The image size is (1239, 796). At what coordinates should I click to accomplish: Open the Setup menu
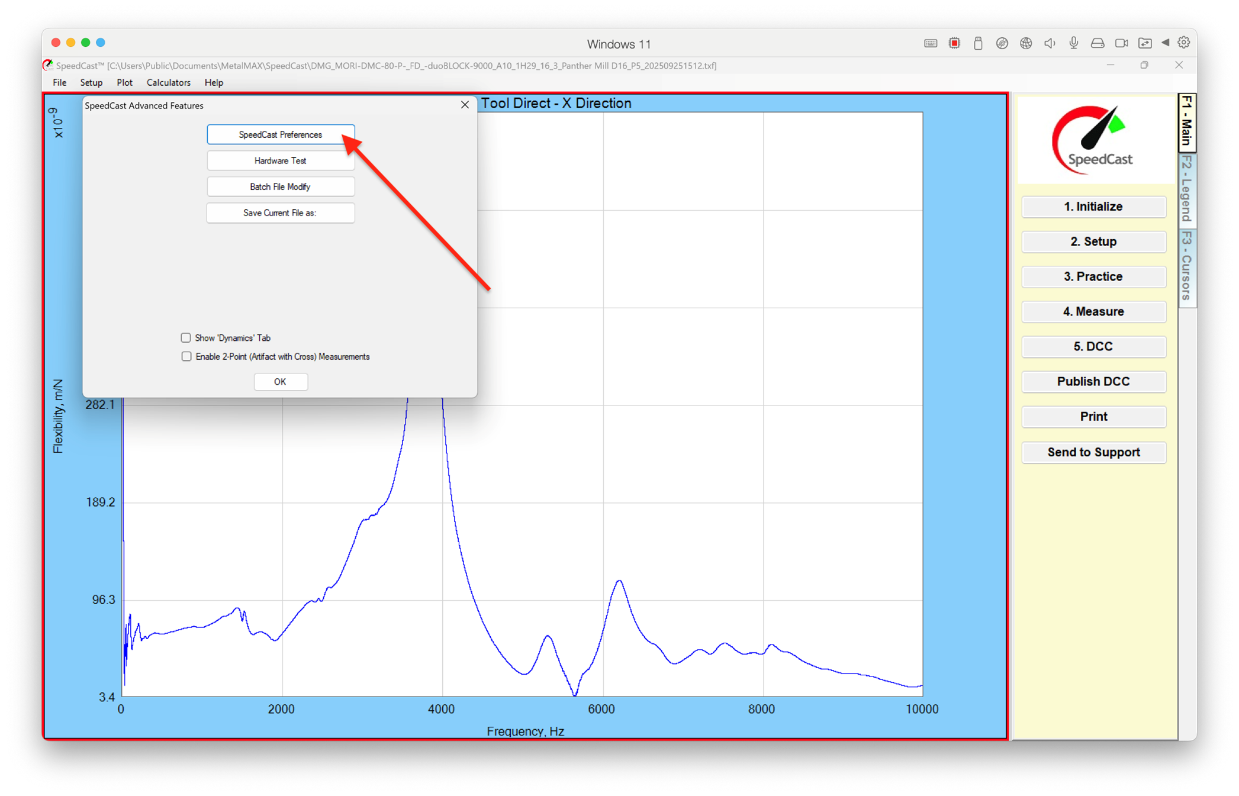91,83
